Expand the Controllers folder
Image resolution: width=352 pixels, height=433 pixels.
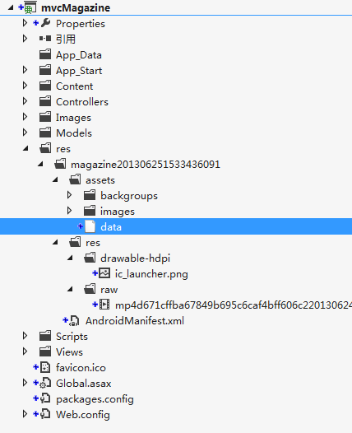[25, 101]
